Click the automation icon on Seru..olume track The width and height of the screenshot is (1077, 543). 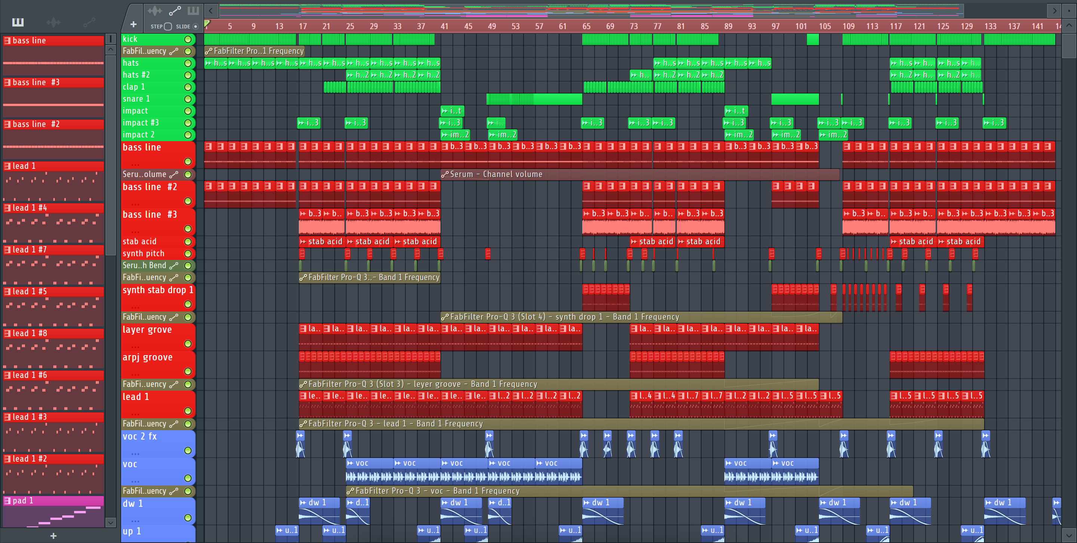tap(174, 174)
